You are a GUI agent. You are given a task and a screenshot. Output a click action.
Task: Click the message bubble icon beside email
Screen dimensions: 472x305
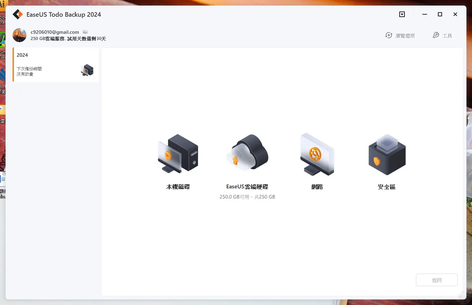85,32
